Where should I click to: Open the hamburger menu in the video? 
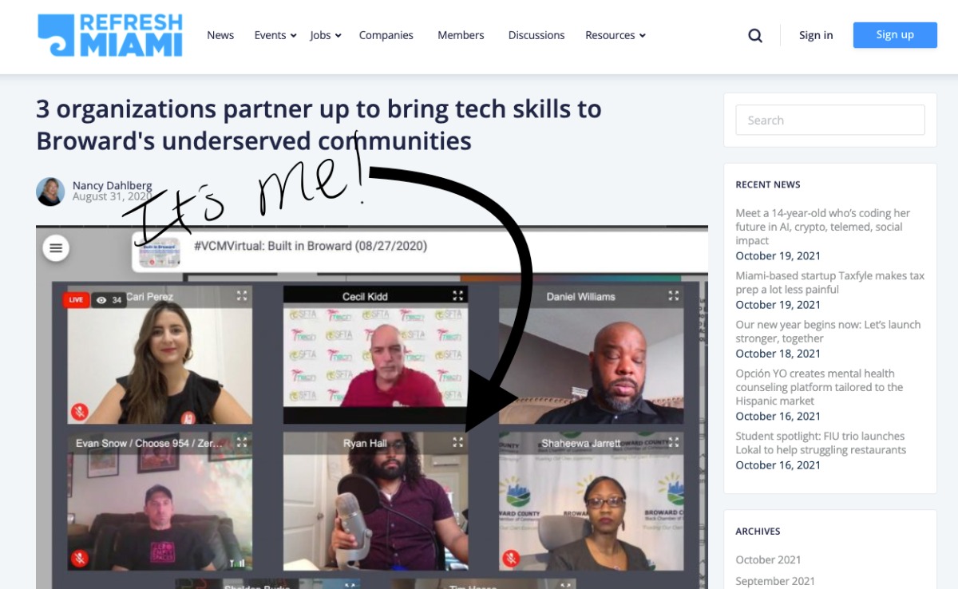pyautogui.click(x=56, y=247)
